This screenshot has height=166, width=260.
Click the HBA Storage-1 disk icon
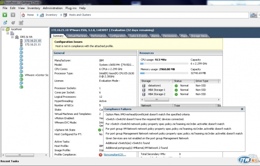pyautogui.click(x=144, y=90)
